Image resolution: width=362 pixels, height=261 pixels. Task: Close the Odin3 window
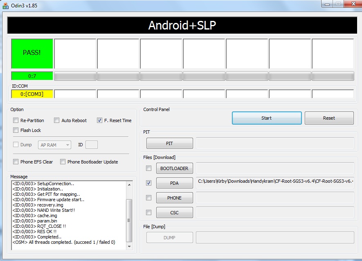coord(353,4)
